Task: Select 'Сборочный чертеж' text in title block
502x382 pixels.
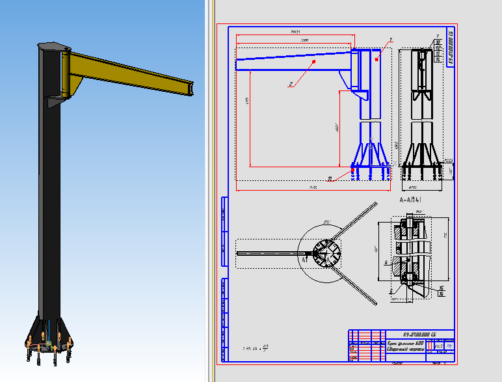Action: pyautogui.click(x=406, y=349)
